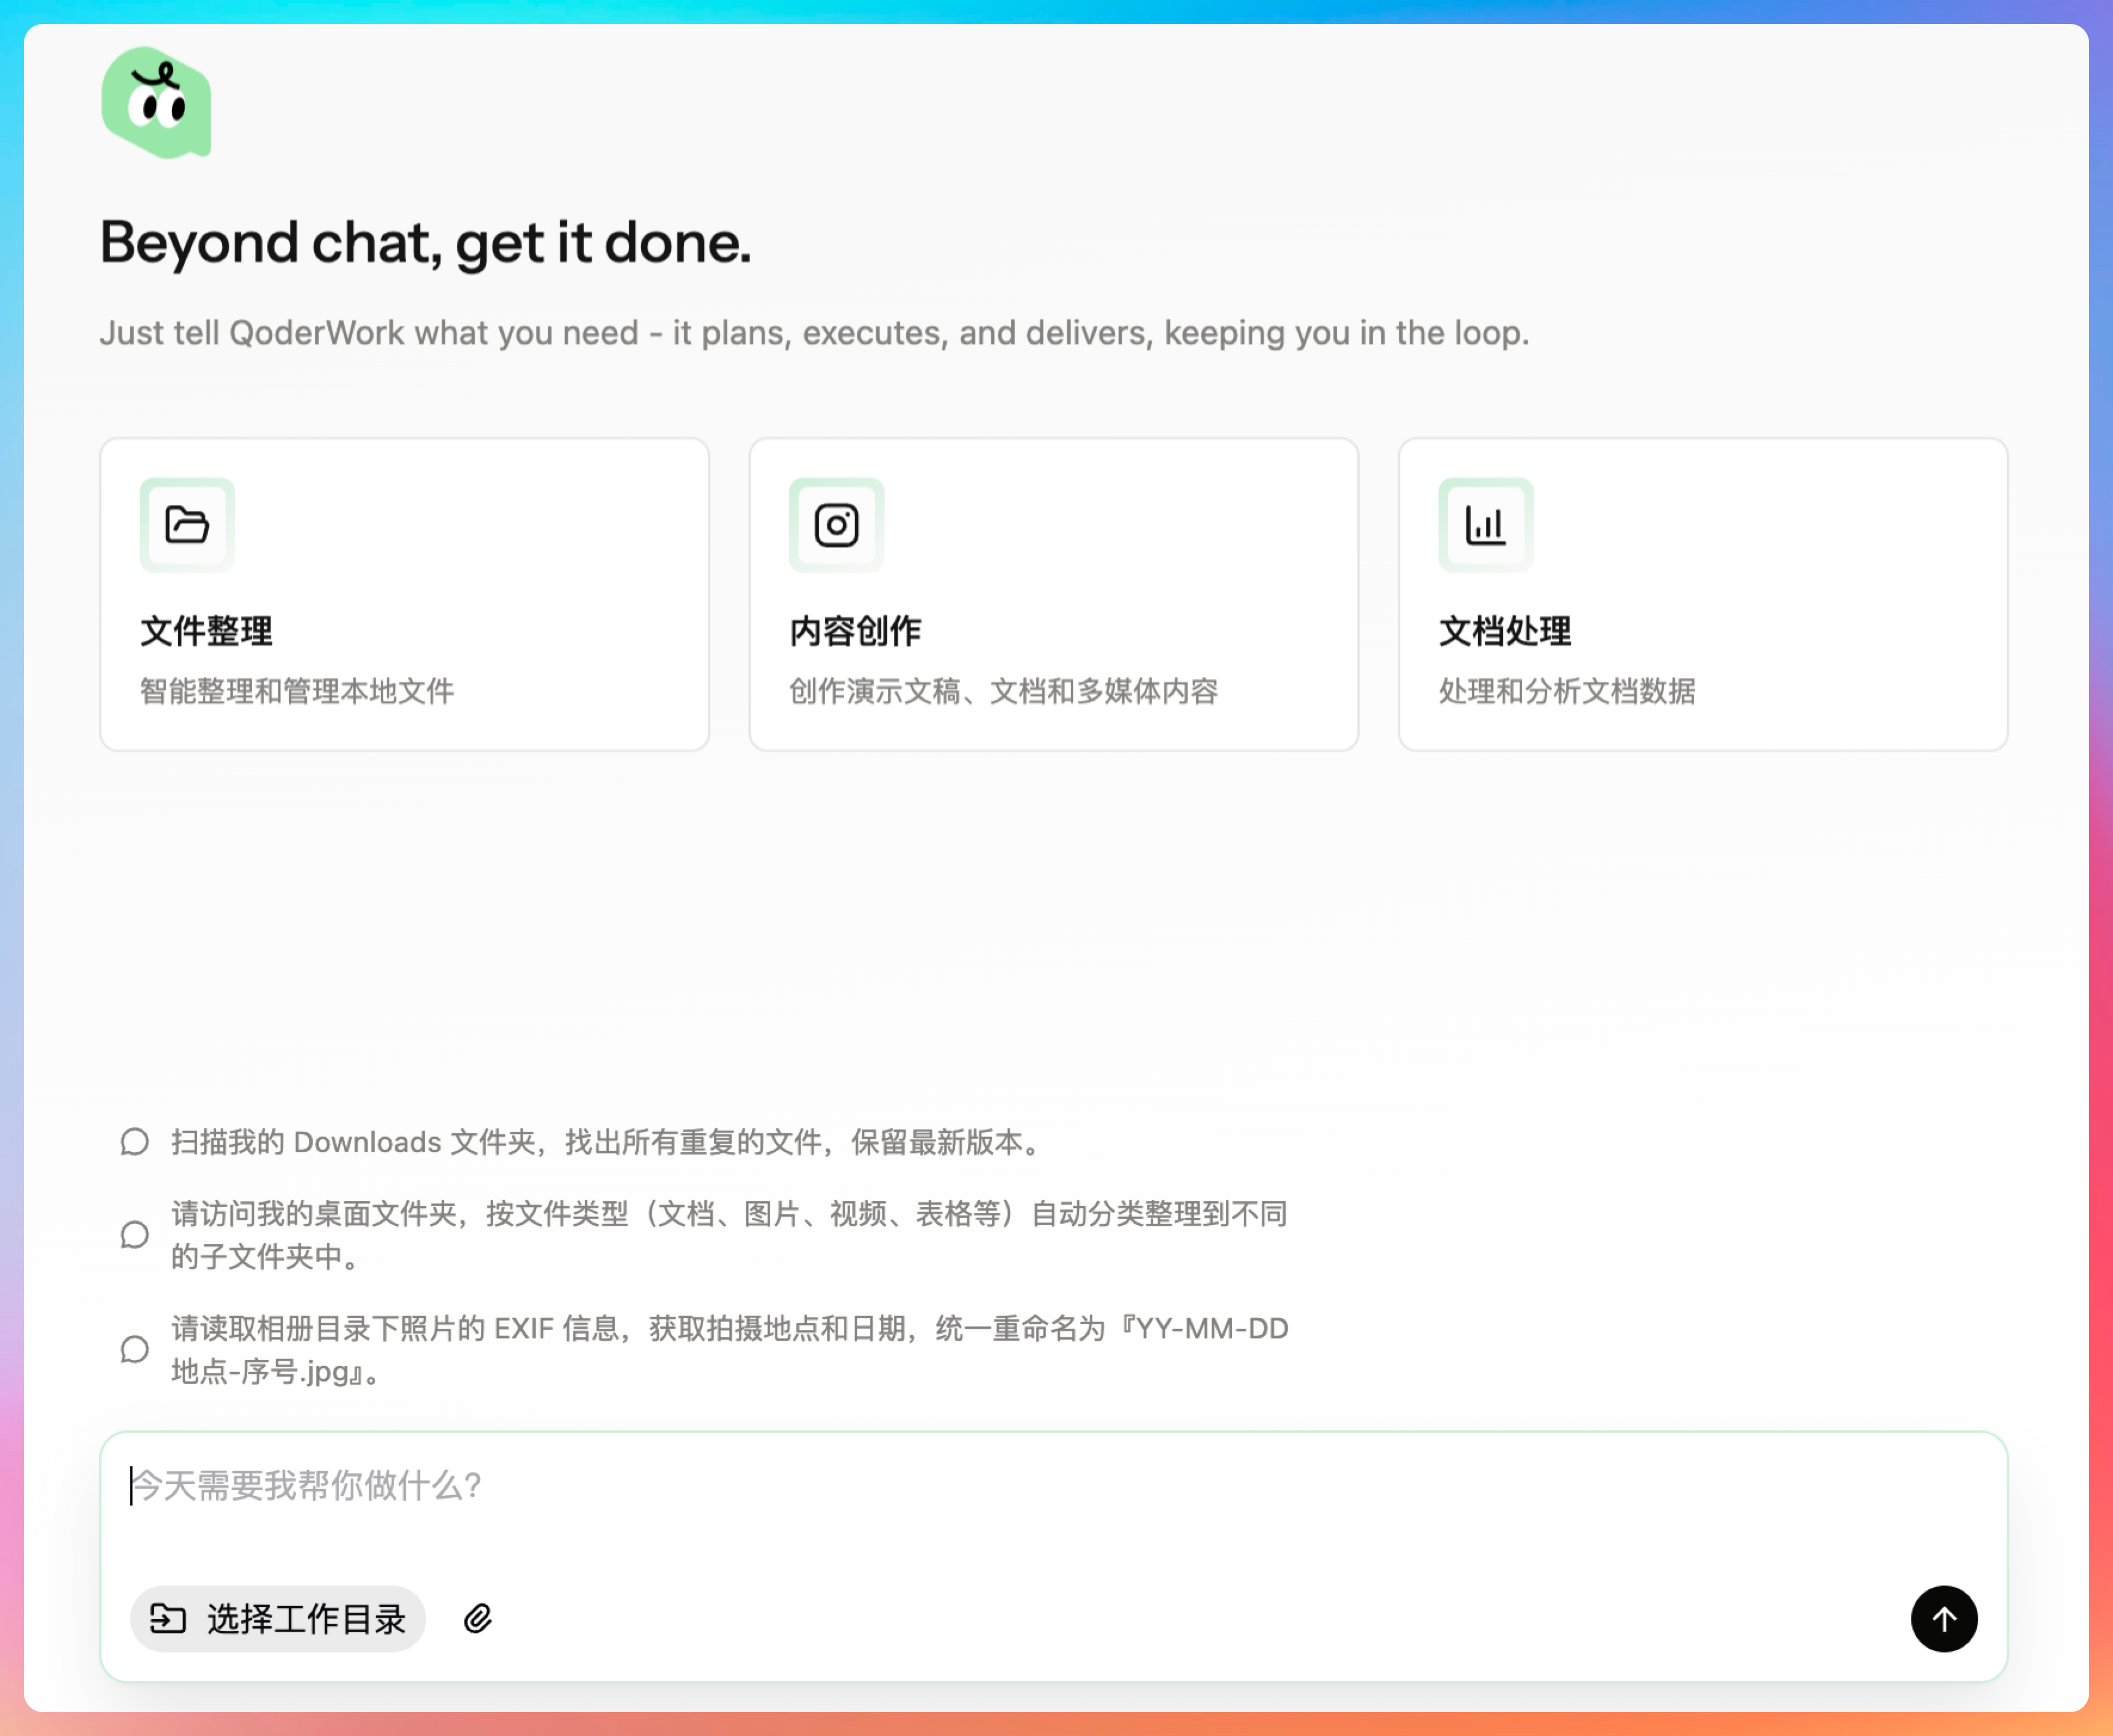Open the 选择工作目录 directory selector
Image resolution: width=2113 pixels, height=1736 pixels.
pyautogui.click(x=278, y=1618)
